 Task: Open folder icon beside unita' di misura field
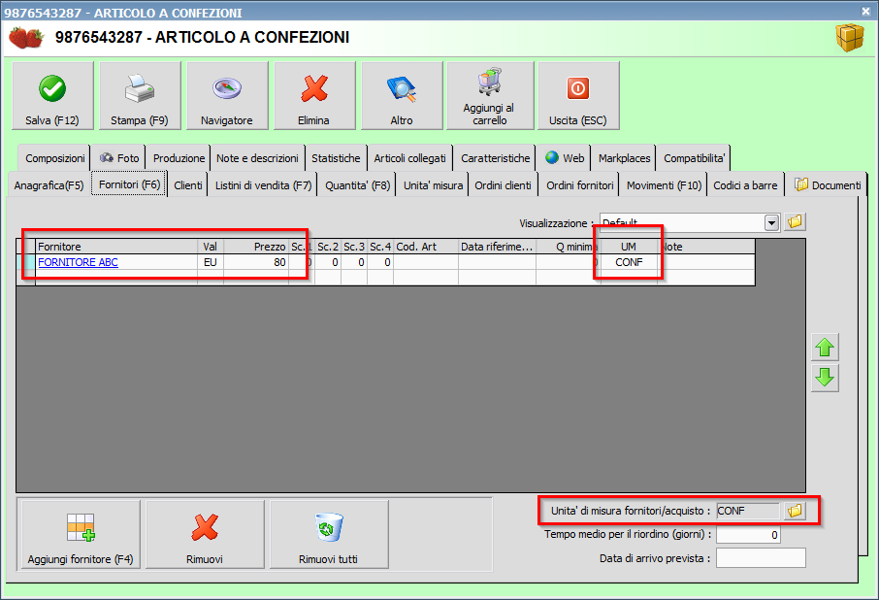[795, 511]
